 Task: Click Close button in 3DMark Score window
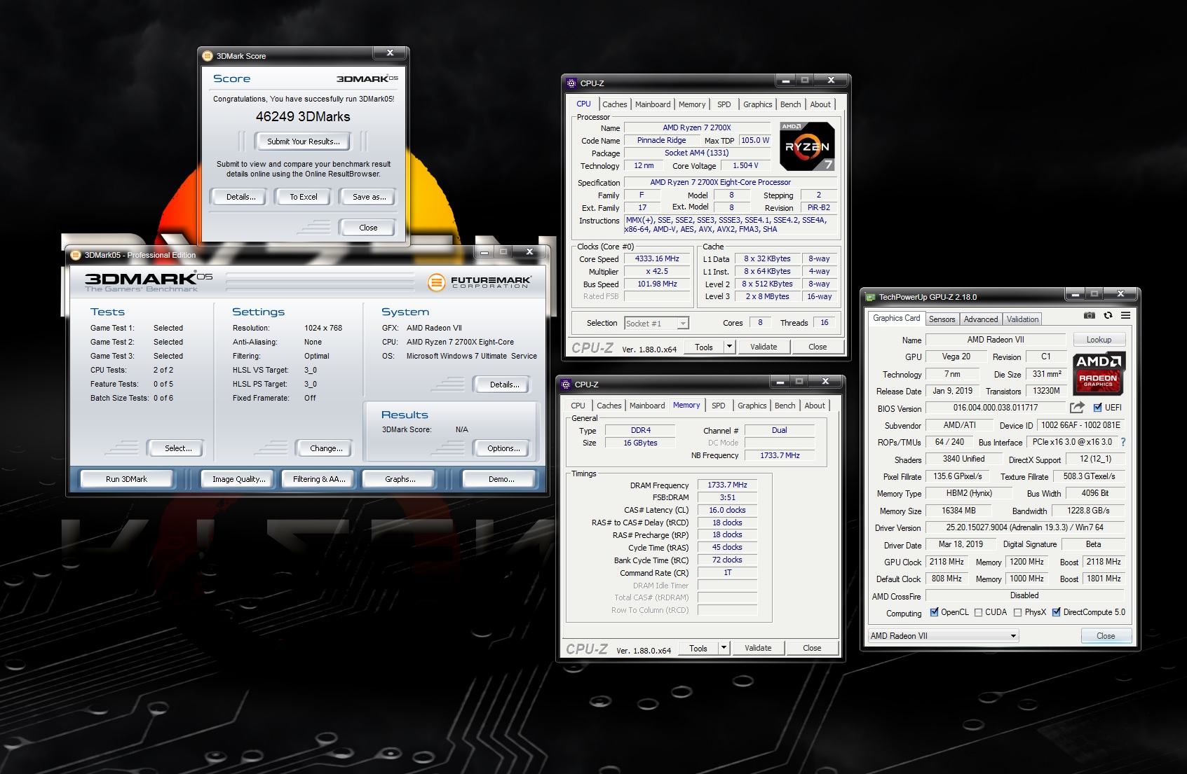coord(368,228)
